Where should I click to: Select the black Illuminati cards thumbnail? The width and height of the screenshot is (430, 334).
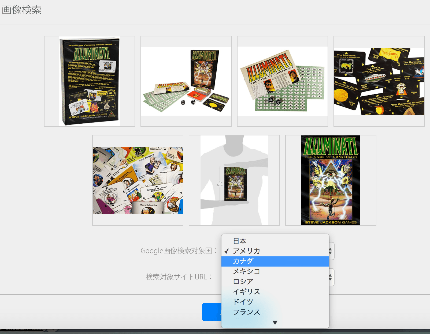(x=379, y=81)
